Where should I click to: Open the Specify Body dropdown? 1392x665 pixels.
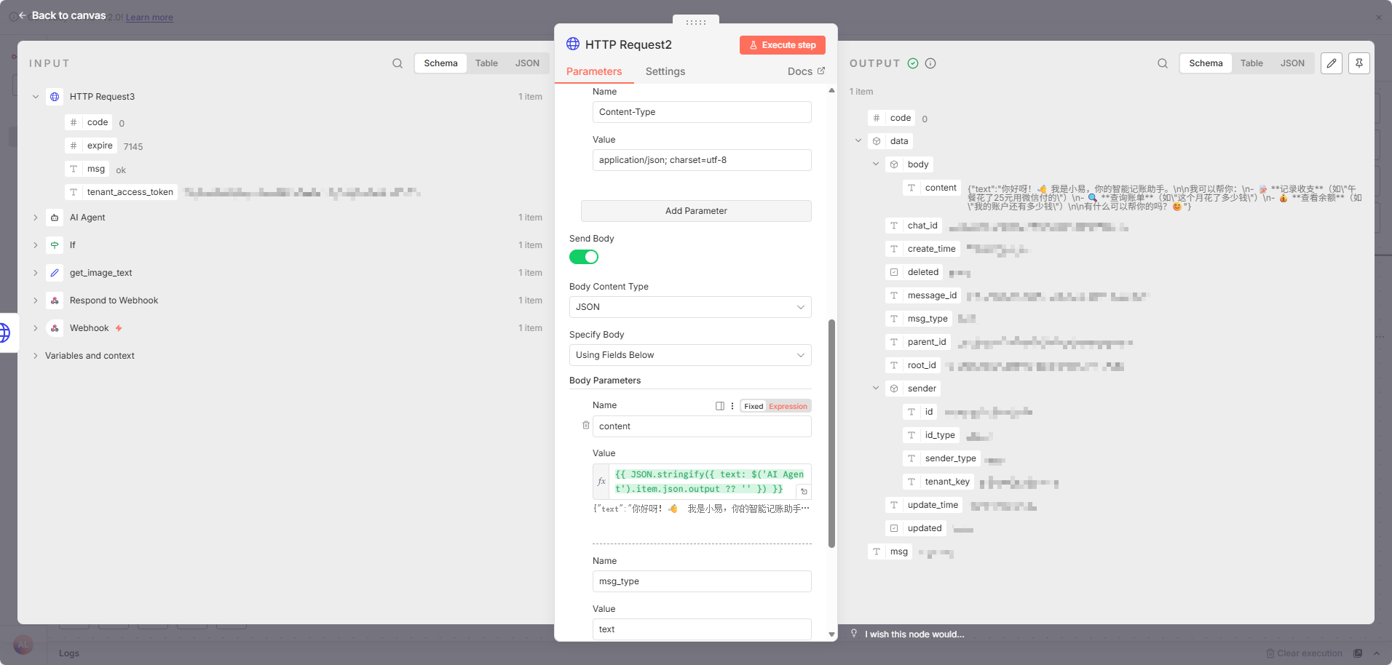(x=690, y=355)
